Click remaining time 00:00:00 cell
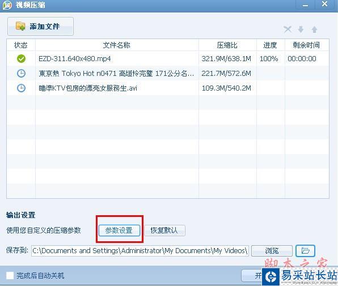This screenshot has width=338, height=286. [302, 59]
